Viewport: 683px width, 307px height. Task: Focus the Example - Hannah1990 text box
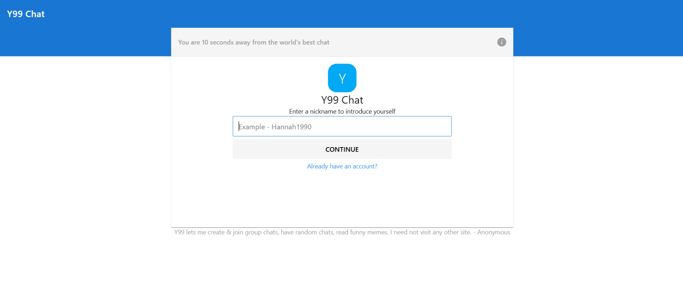click(342, 126)
